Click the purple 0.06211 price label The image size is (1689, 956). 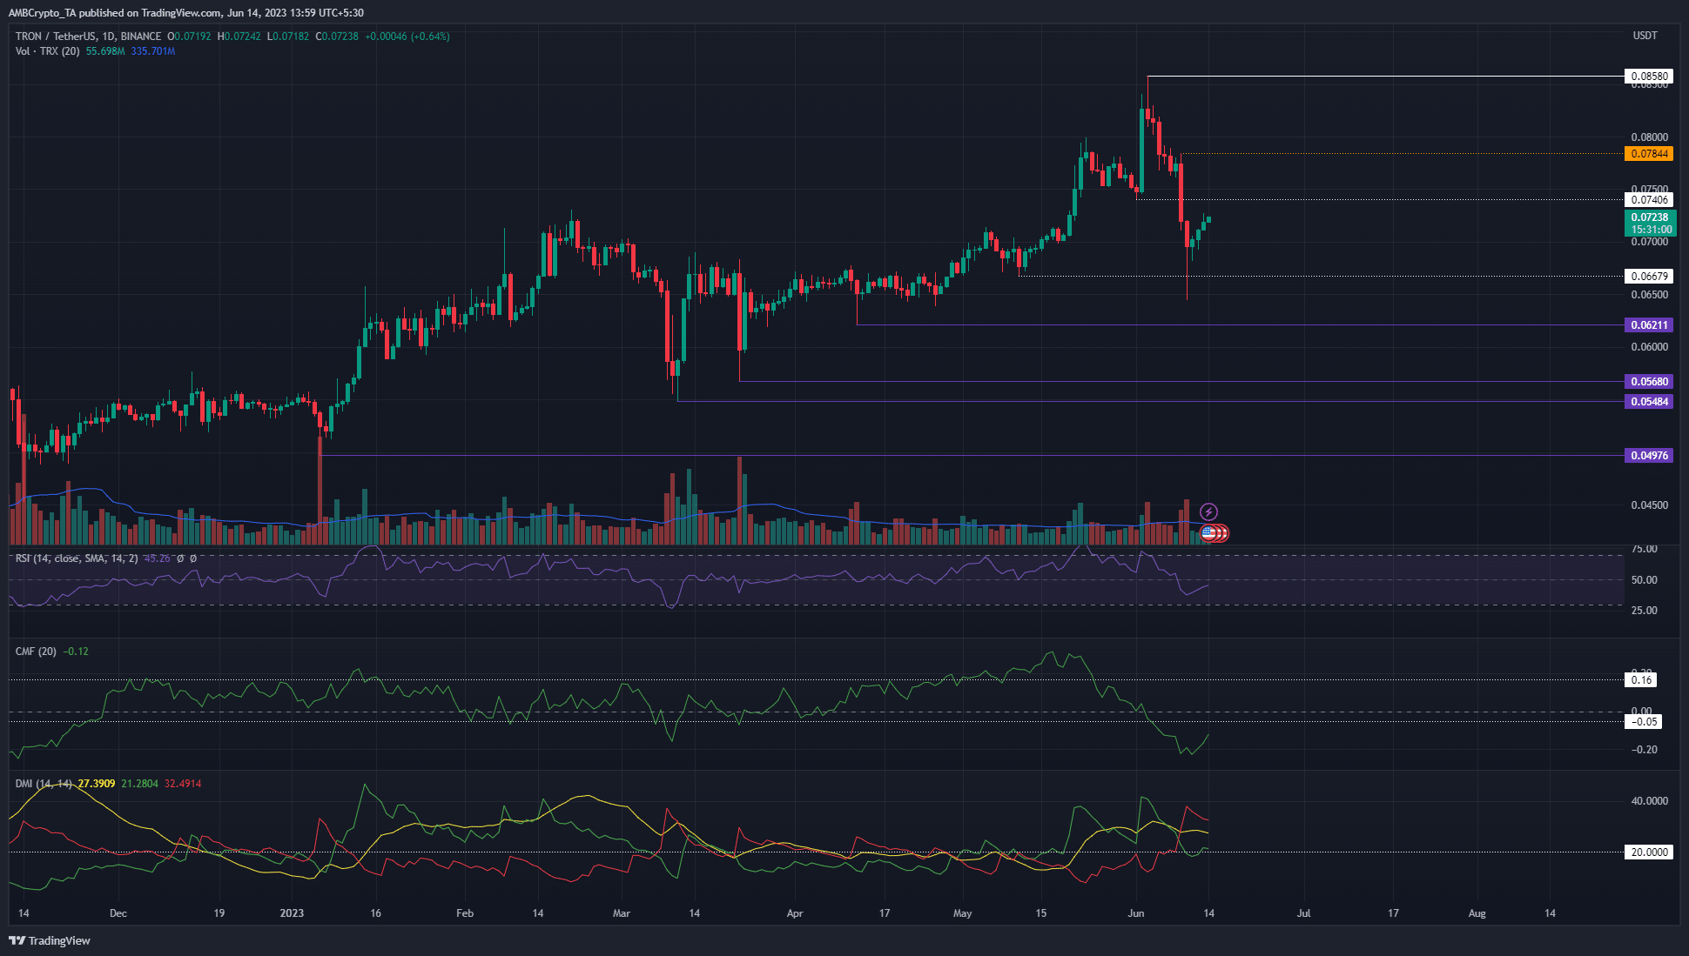coord(1649,325)
